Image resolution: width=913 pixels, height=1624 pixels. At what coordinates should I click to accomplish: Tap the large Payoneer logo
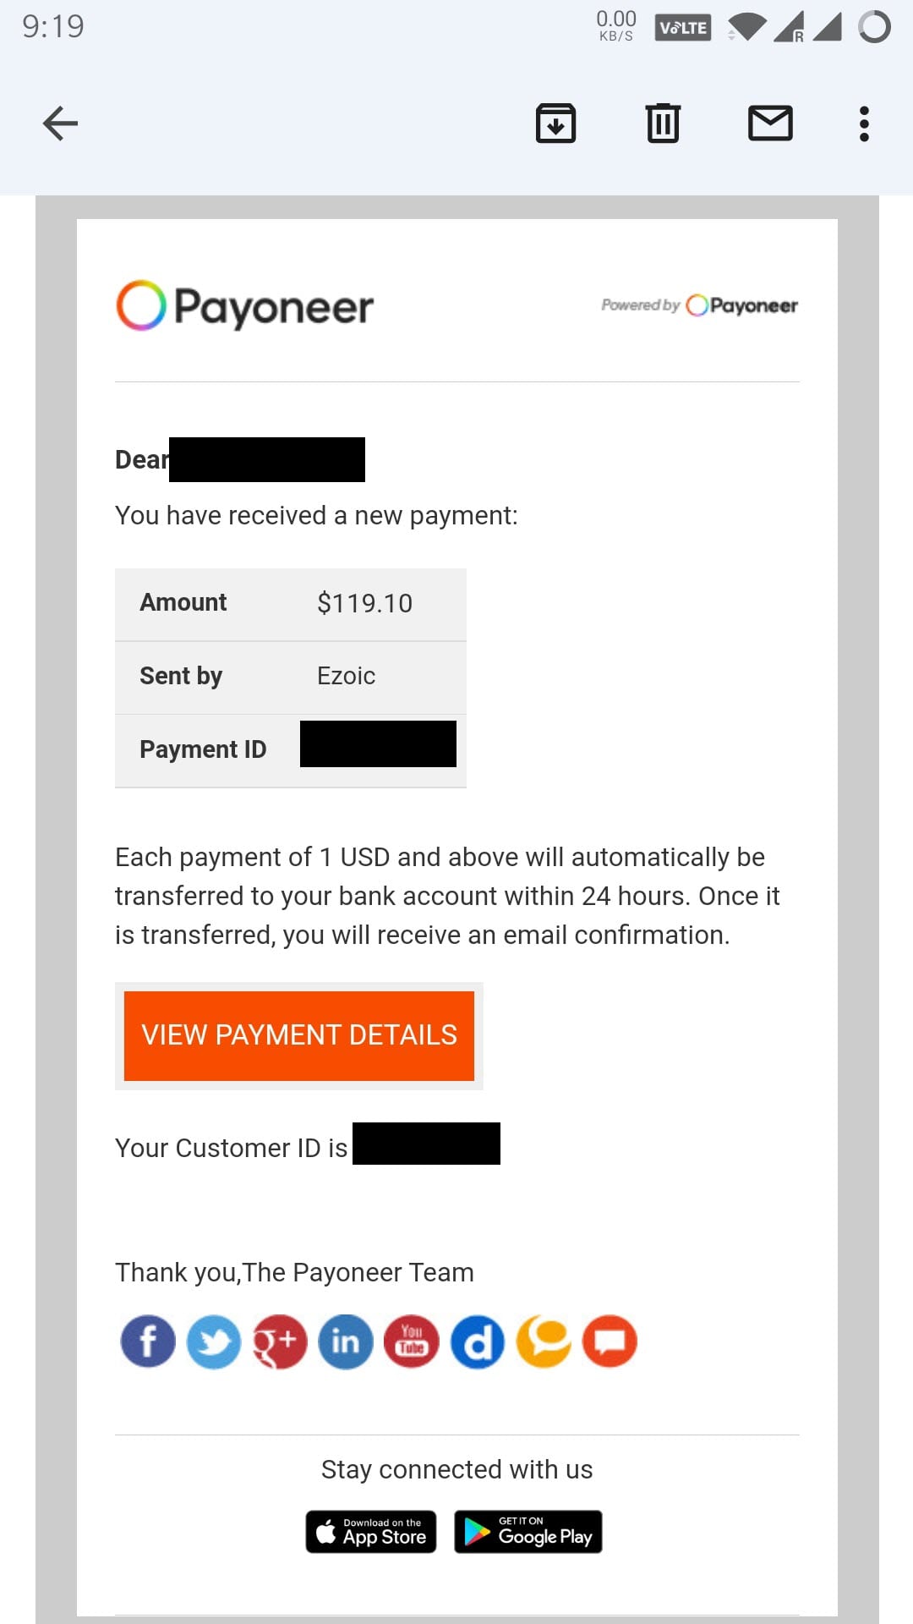coord(244,306)
